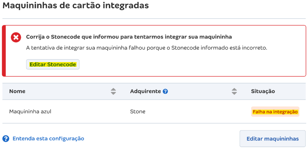Image resolution: width=308 pixels, height=149 pixels.
Task: Open the Adquirente help question mark icon
Action: coord(166,91)
